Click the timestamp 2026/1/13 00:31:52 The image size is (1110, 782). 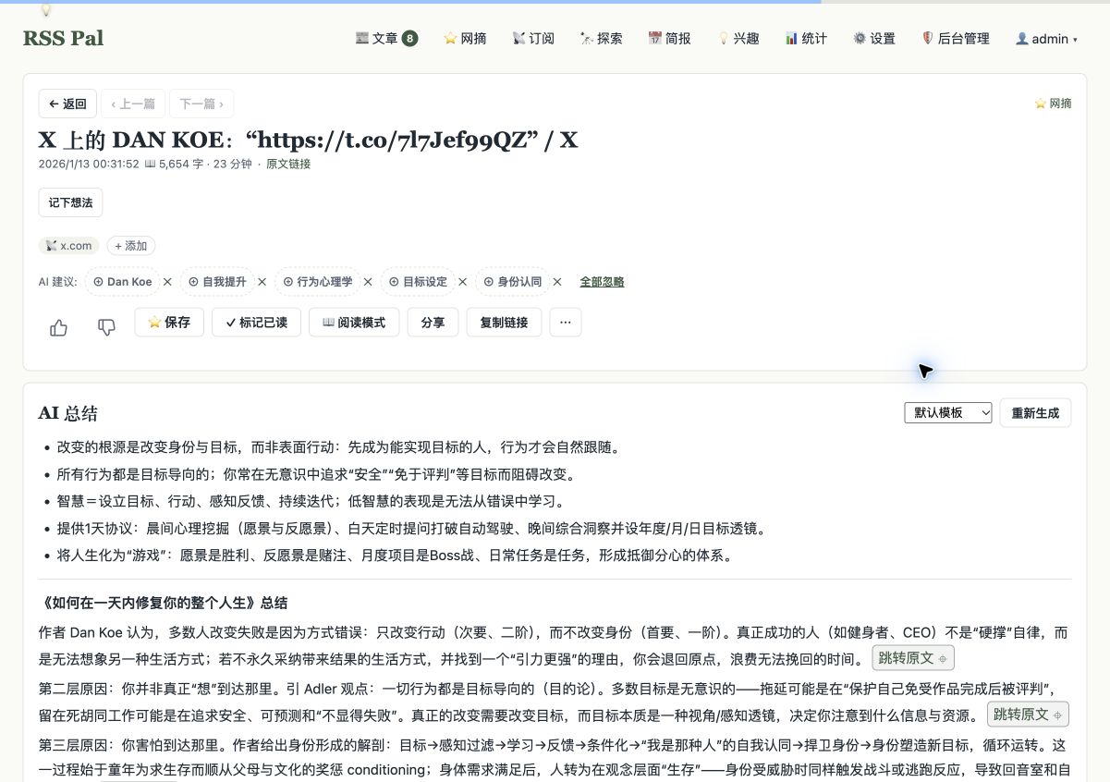pyautogui.click(x=89, y=164)
